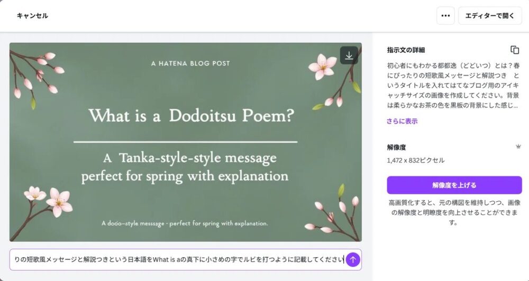
Task: Open the three-dot more options menu
Action: tap(445, 16)
